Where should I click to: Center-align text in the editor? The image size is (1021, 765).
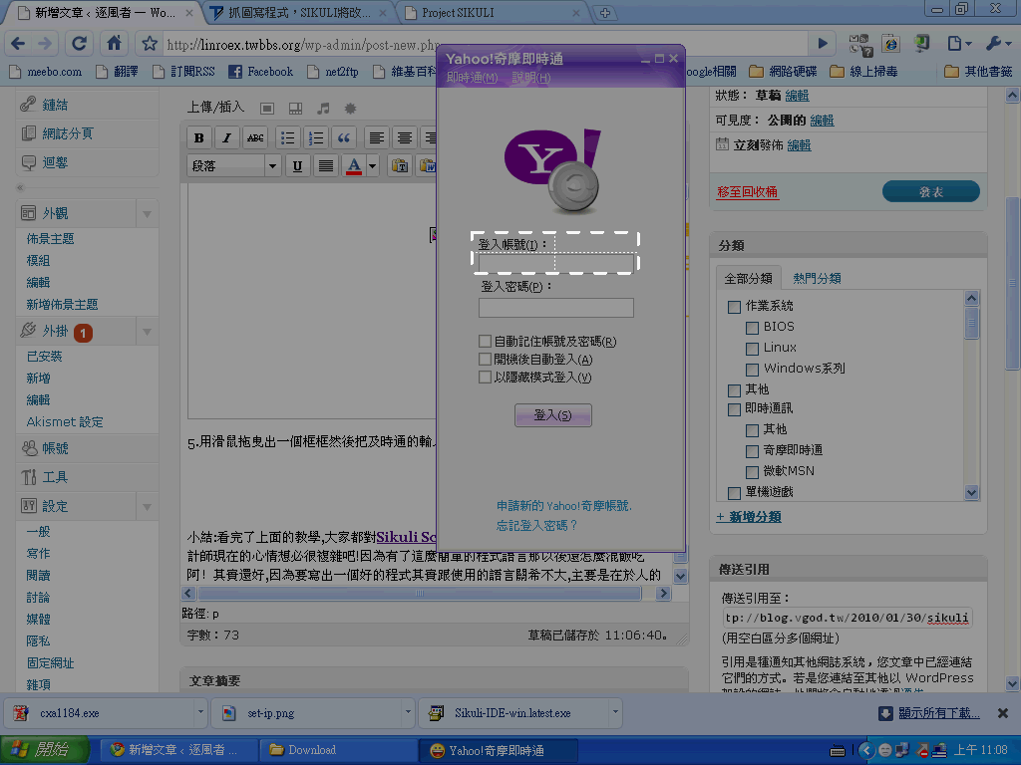click(x=405, y=137)
